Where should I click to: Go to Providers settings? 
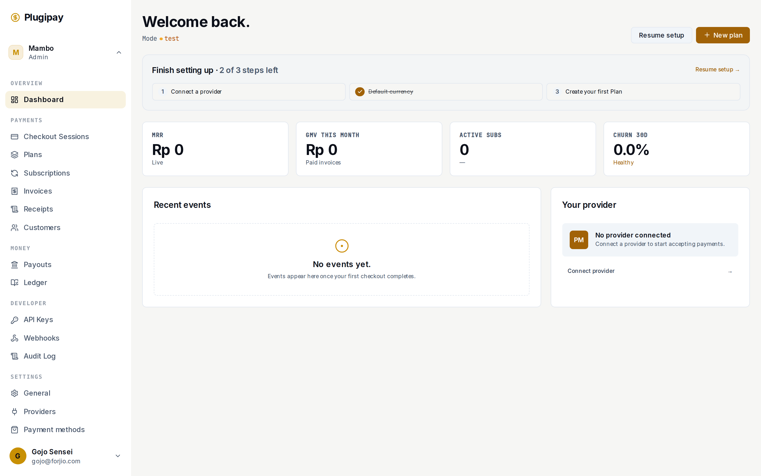pos(66,412)
